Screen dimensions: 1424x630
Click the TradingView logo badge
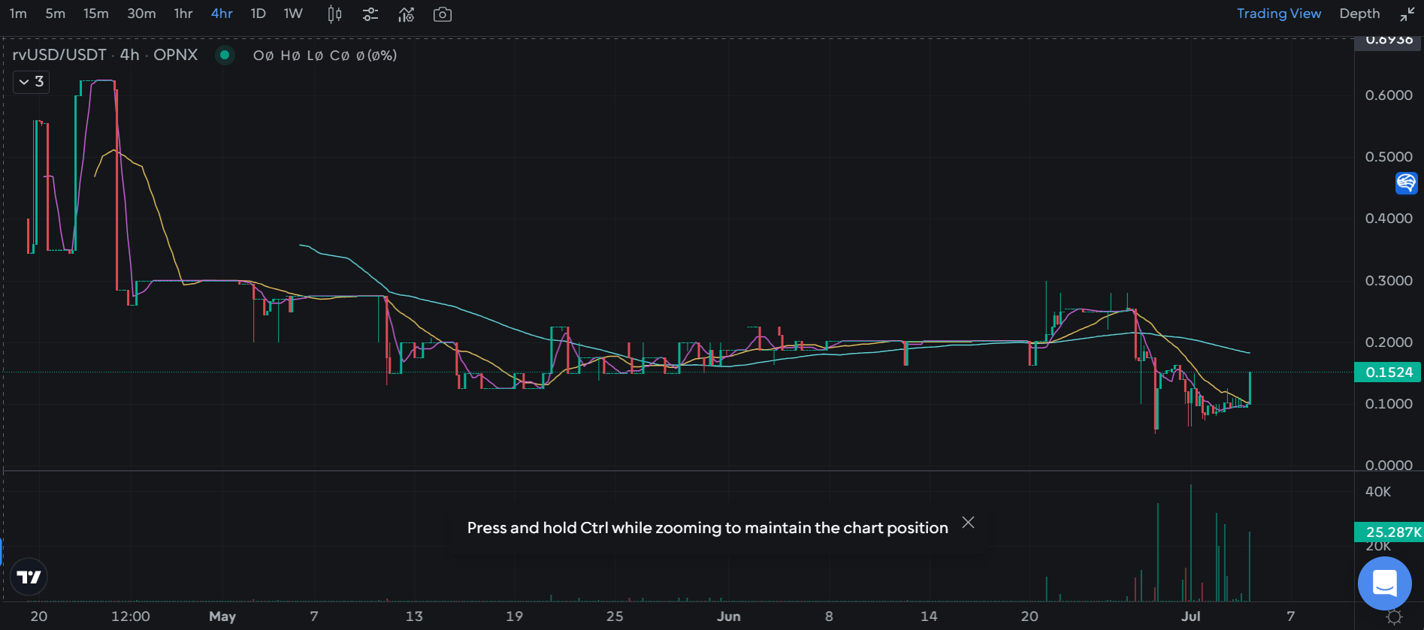[29, 577]
